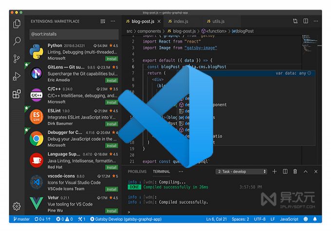Open changes compare icon in editor toolbar

[x=295, y=21]
